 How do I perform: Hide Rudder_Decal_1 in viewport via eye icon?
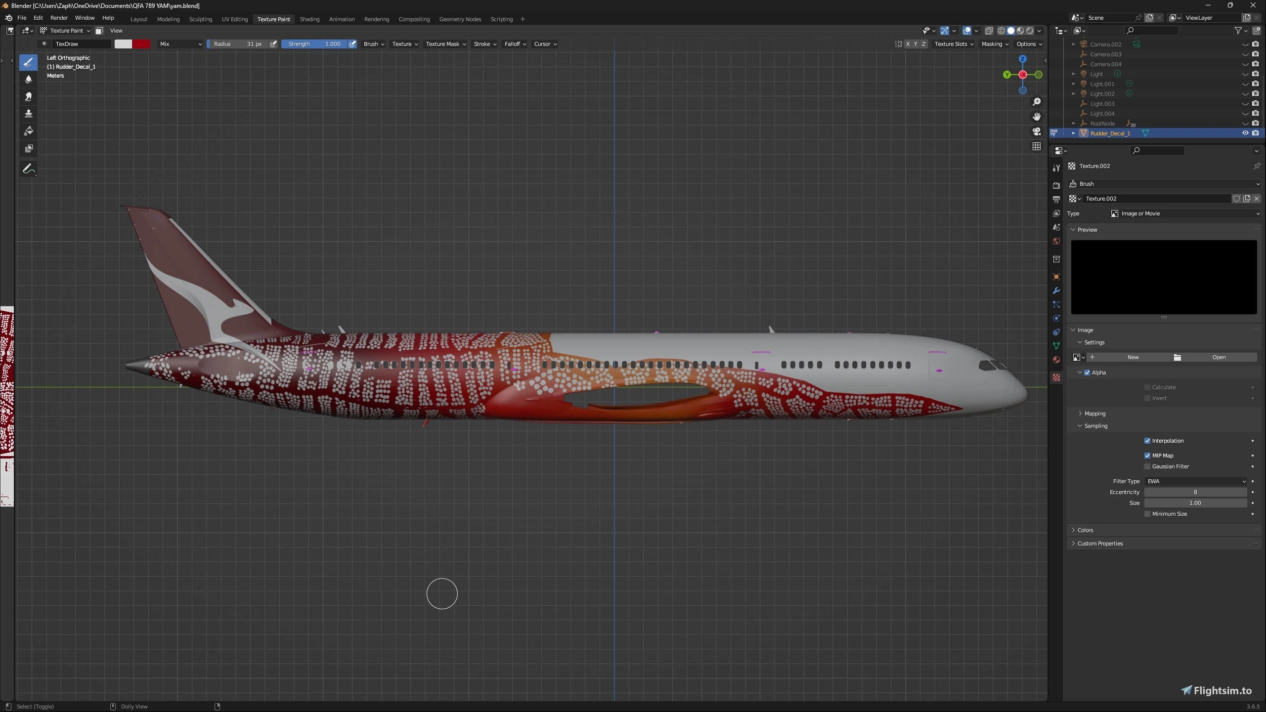click(1245, 133)
